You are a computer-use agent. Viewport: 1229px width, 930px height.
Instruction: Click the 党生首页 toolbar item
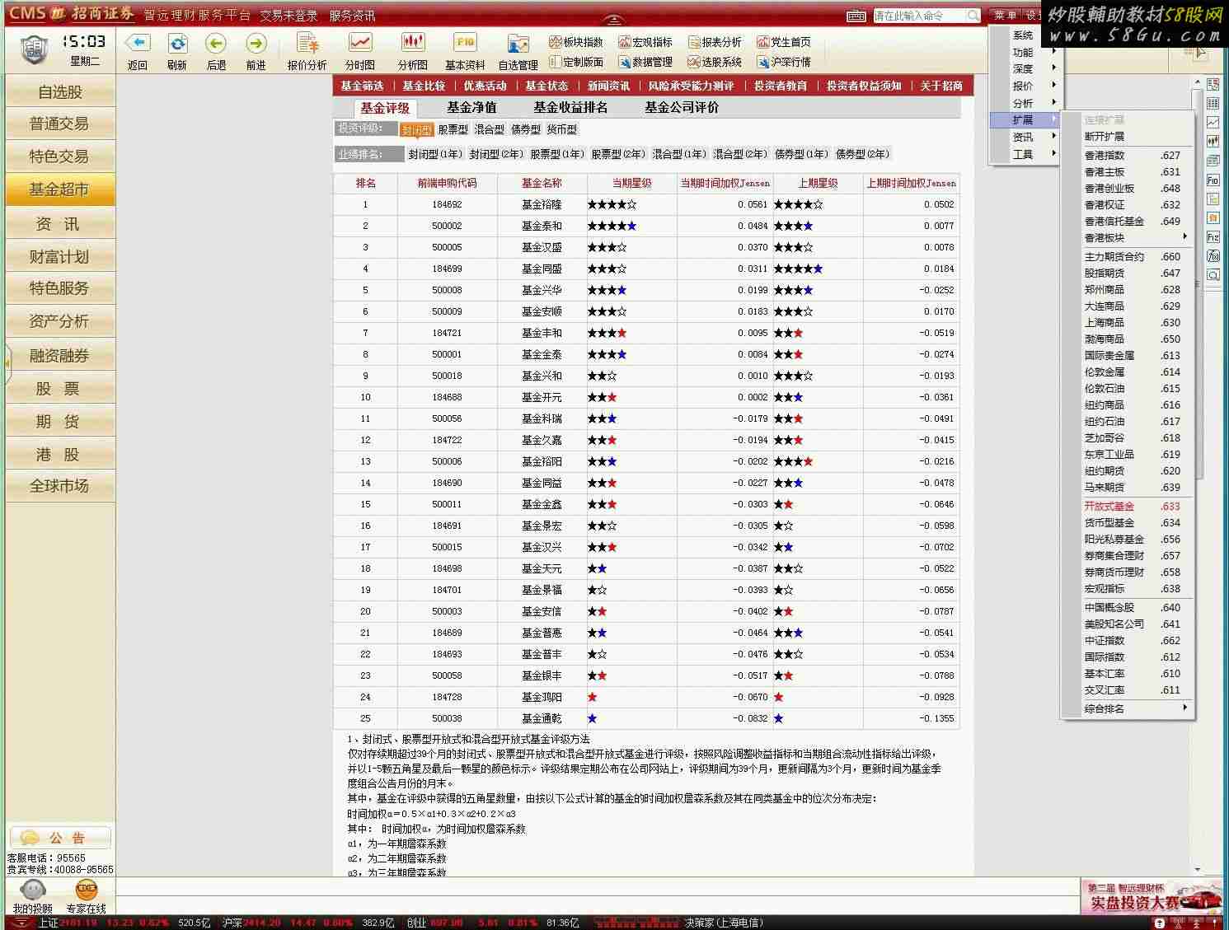pos(784,42)
